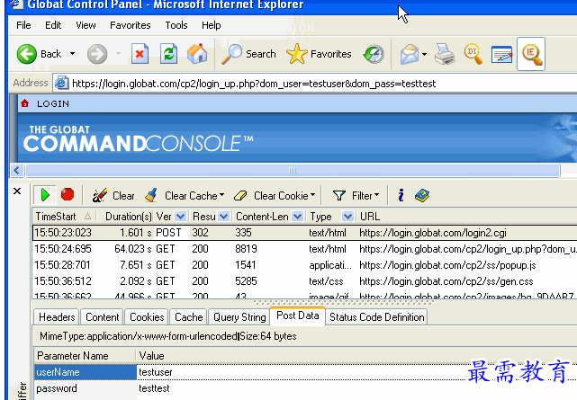577x400 pixels.
Task: Open the Favorites menu
Action: tap(131, 25)
